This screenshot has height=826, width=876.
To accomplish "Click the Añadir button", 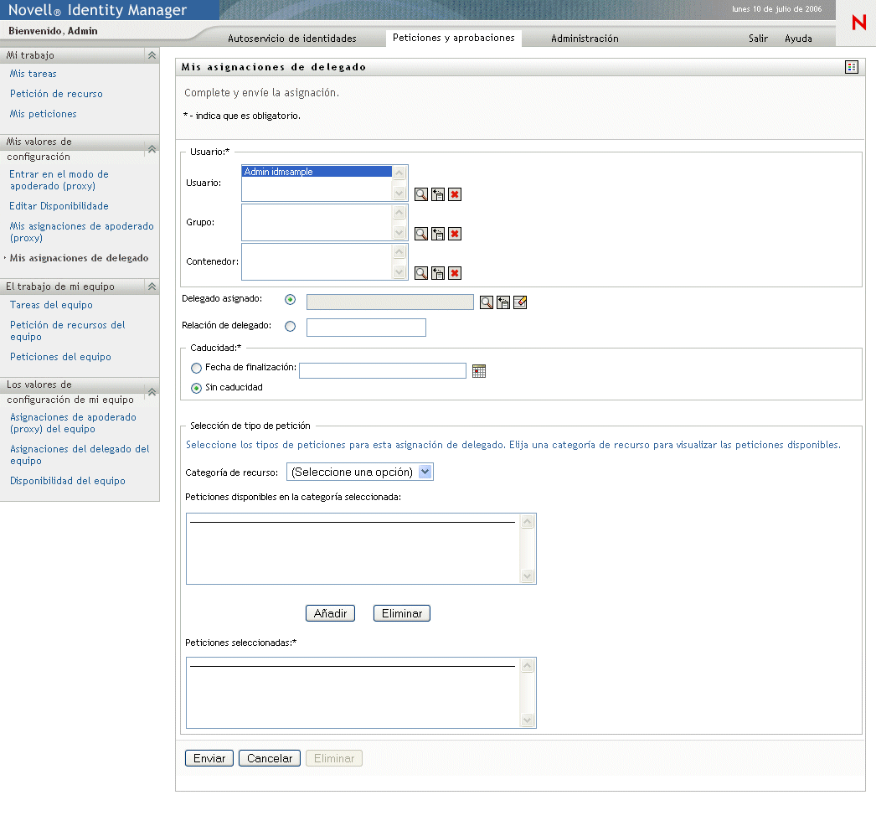I will [330, 613].
